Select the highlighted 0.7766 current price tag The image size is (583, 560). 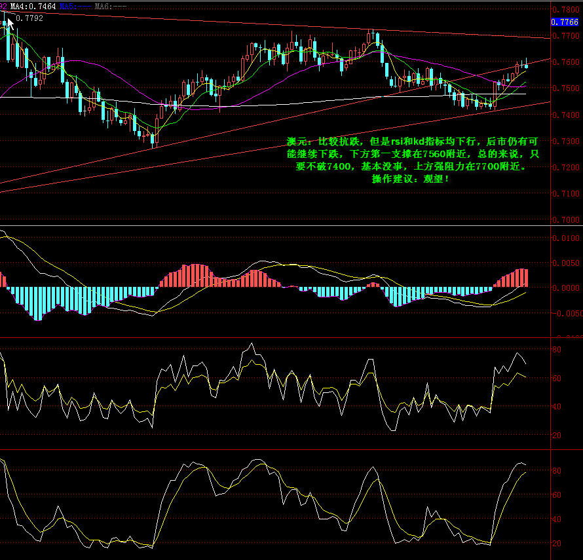565,22
